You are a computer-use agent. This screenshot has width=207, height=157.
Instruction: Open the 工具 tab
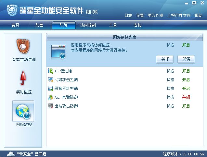pos(113,25)
